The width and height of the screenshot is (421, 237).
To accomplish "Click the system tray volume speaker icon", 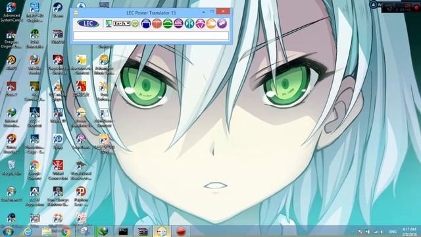I will pyautogui.click(x=382, y=232).
